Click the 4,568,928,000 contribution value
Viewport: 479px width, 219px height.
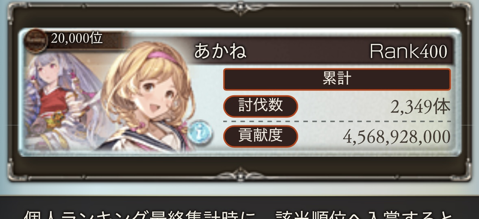point(396,137)
